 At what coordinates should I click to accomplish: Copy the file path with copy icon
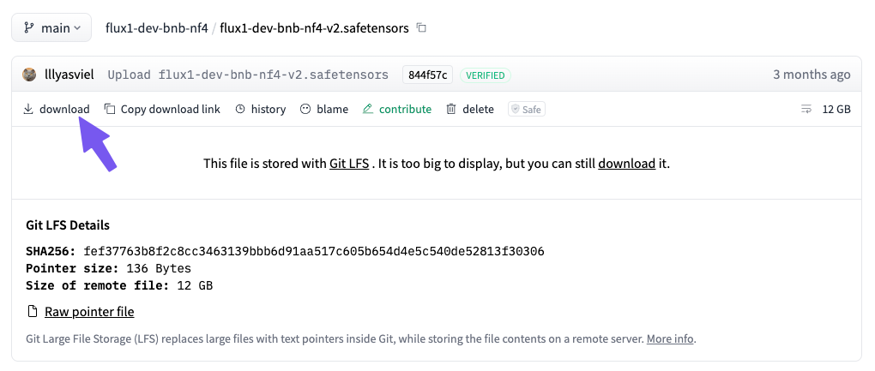[422, 28]
